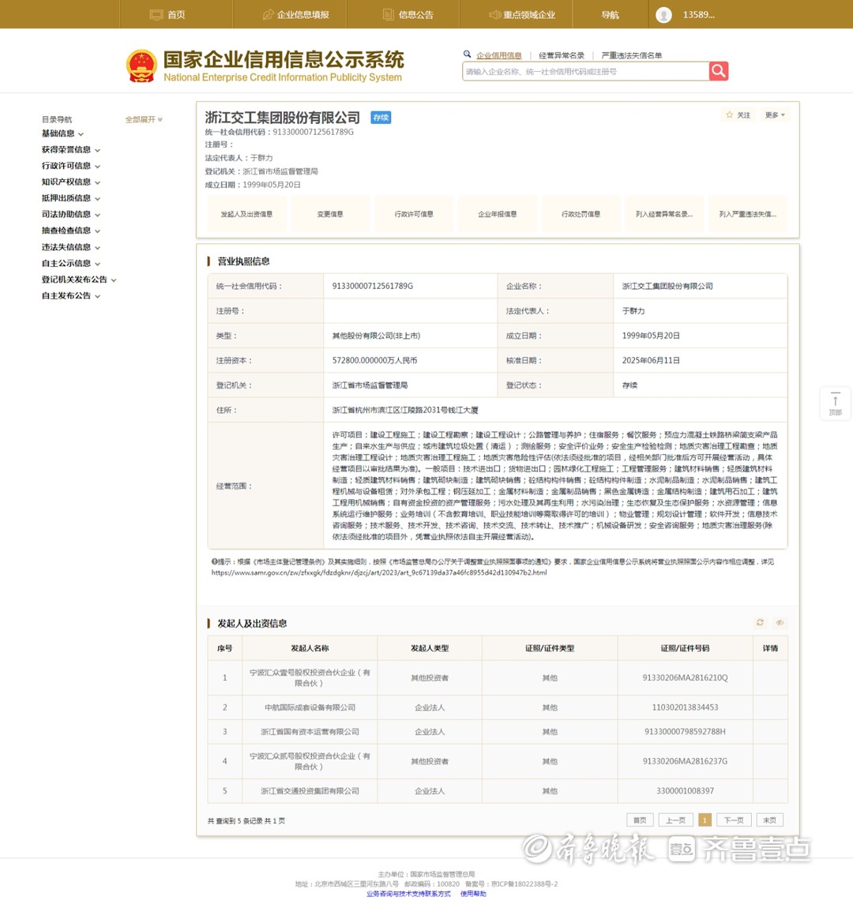Click 浙江省国有资本运营有限公司 cell

point(310,731)
